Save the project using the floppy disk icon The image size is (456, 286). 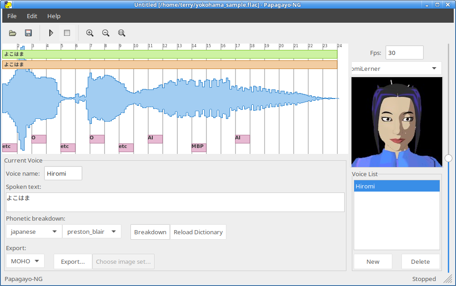click(28, 33)
